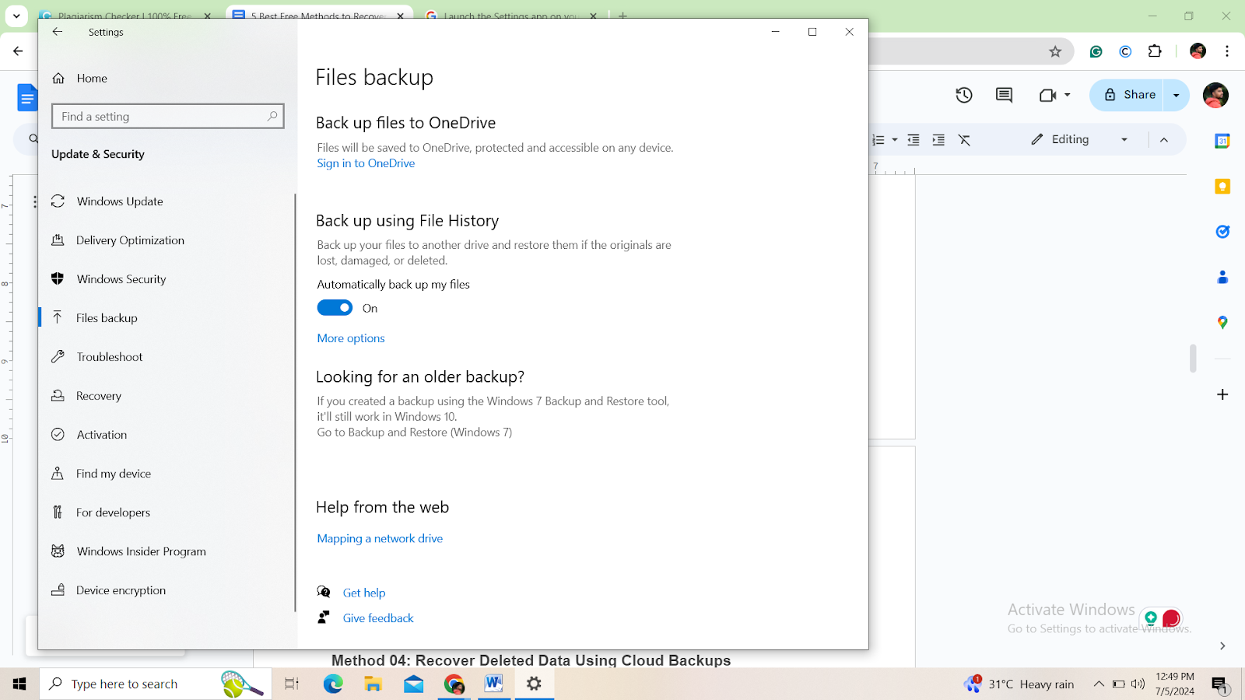This screenshot has height=700, width=1245.
Task: Open More options for File History
Action: click(x=351, y=338)
